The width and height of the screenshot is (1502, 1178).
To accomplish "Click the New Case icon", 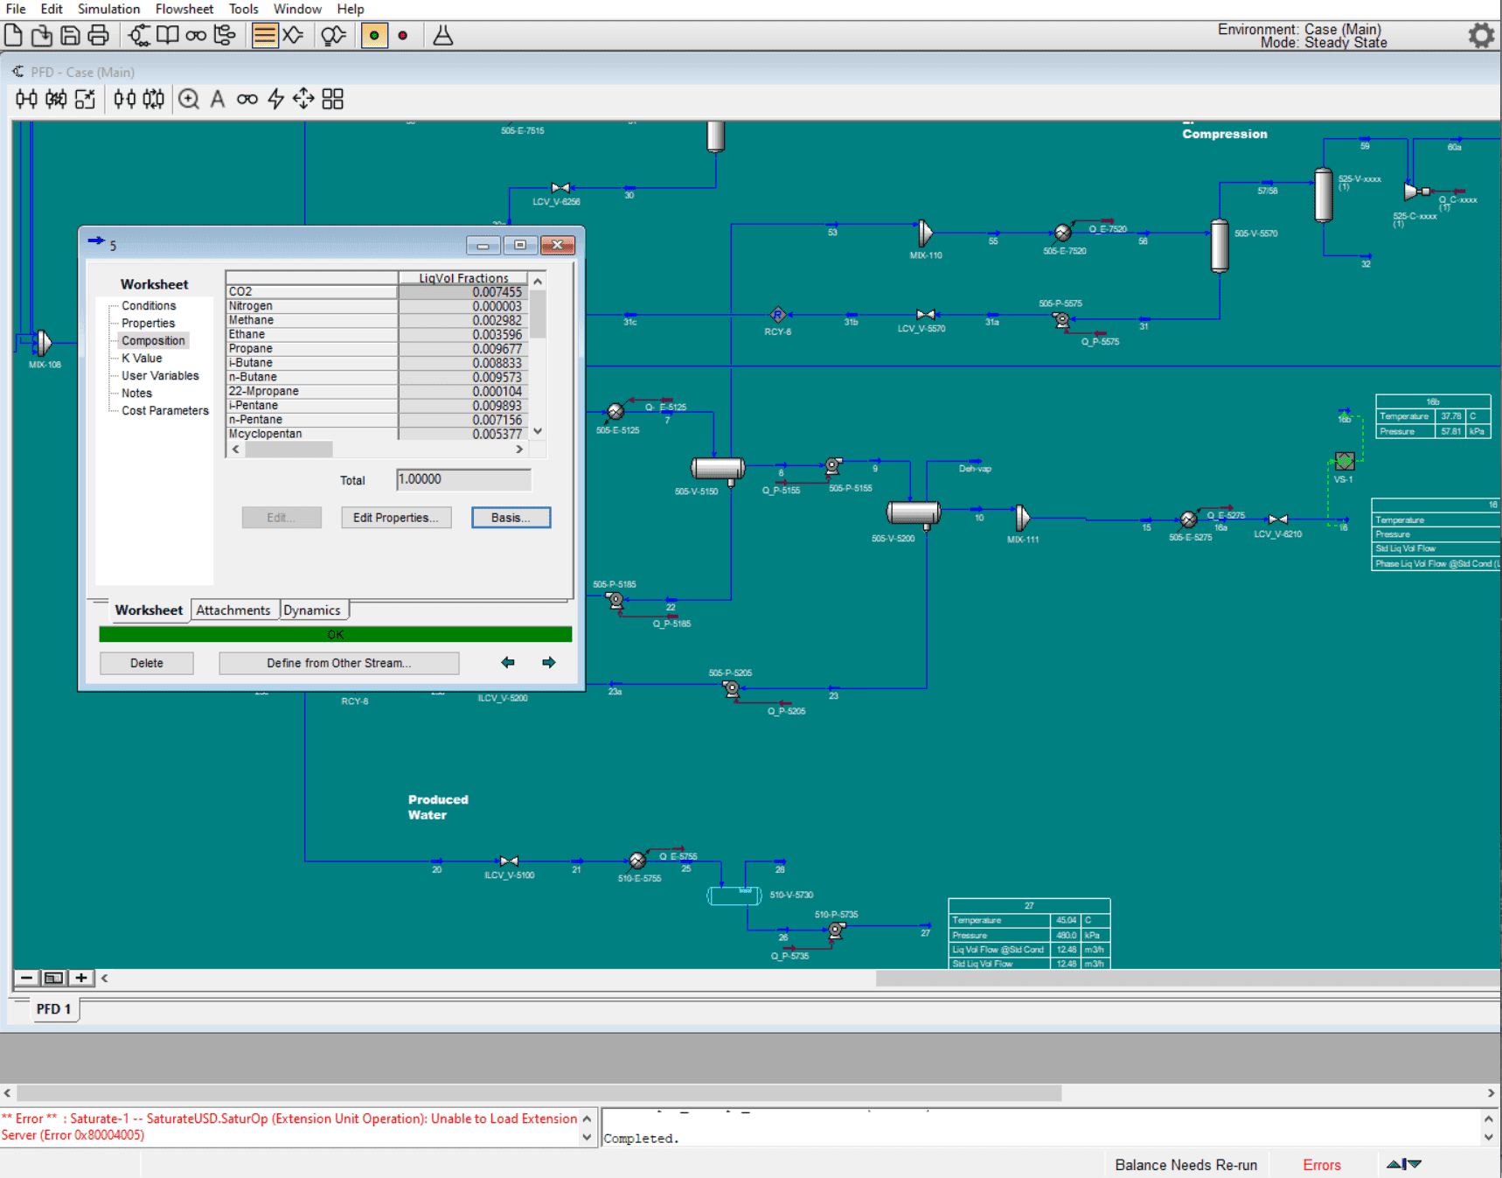I will point(14,36).
